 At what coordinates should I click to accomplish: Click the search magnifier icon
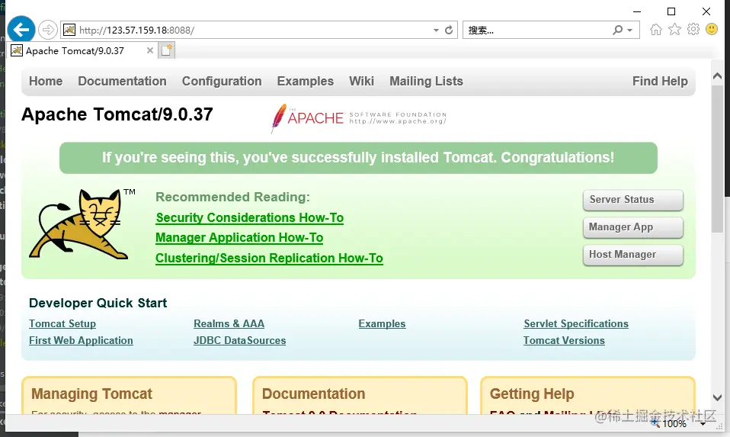[617, 31]
